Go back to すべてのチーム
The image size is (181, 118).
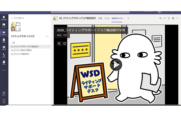tap(18, 18)
